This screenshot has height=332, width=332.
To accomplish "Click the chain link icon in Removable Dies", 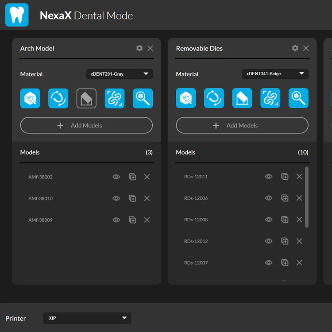I will click(270, 98).
